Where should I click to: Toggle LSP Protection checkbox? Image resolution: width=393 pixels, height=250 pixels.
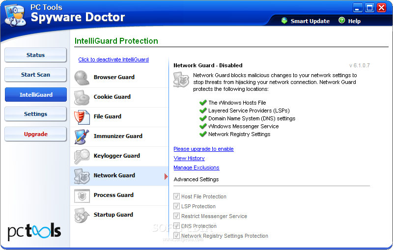click(176, 206)
